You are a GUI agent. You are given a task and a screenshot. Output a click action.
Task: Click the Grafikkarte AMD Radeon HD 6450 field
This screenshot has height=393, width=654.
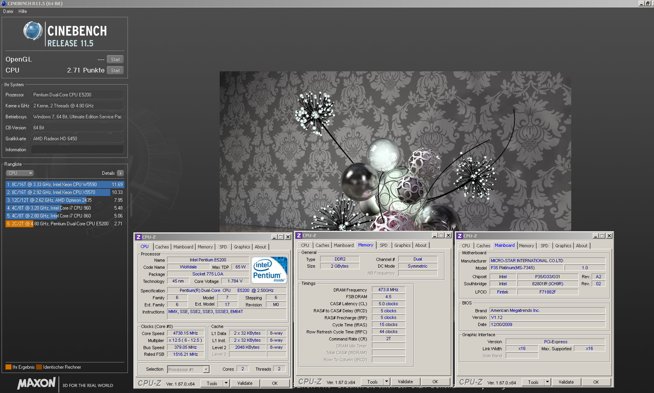77,139
